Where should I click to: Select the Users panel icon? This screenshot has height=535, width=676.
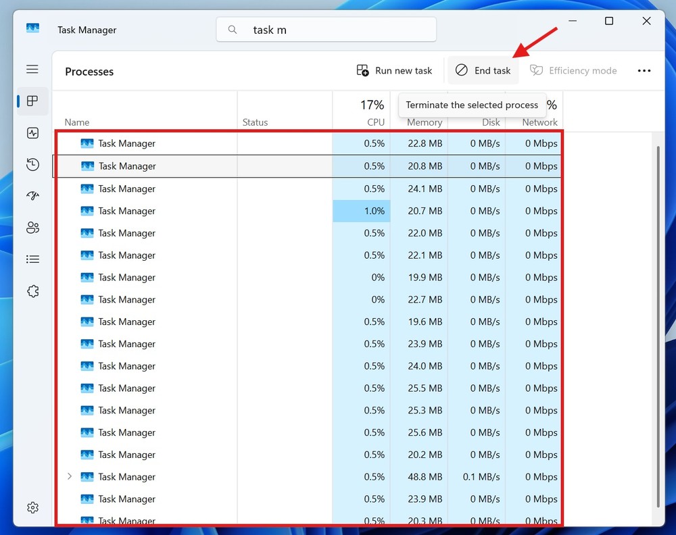32,228
